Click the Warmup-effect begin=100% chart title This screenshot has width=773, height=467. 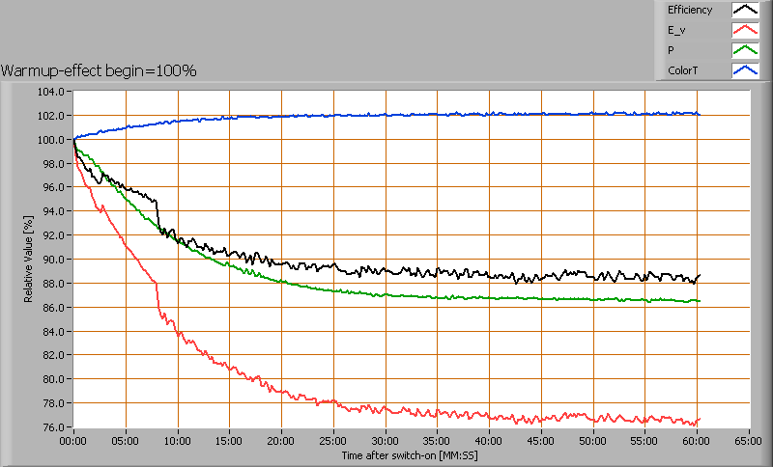(x=100, y=70)
